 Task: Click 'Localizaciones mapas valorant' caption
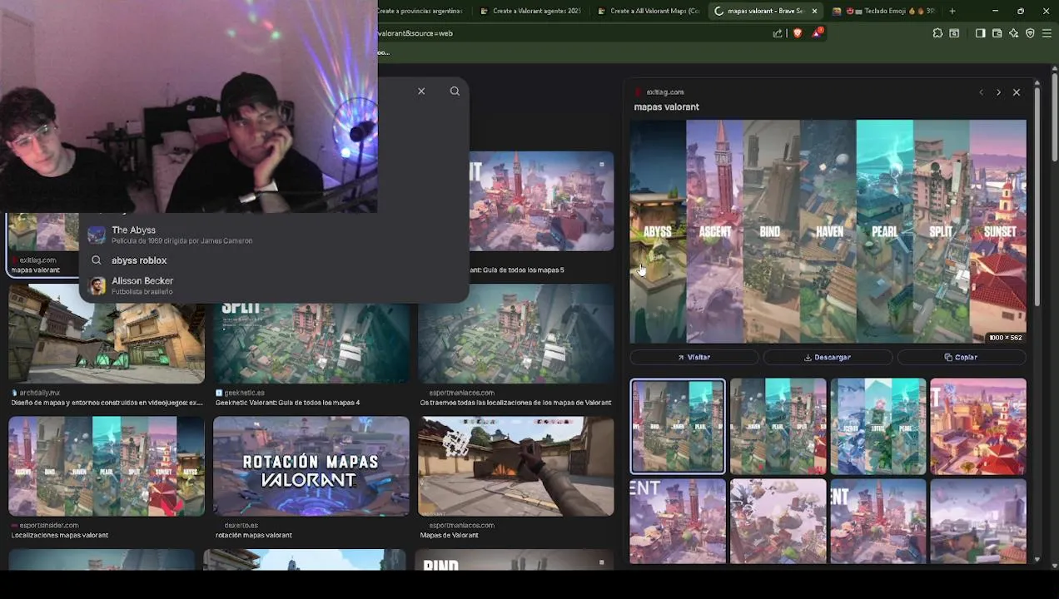click(x=60, y=535)
